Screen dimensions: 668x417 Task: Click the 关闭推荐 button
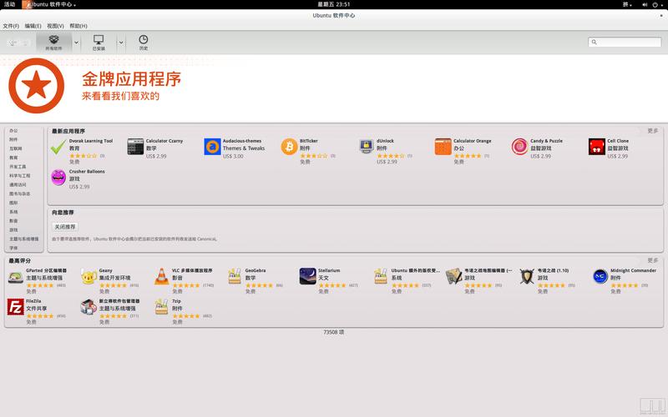(x=65, y=227)
